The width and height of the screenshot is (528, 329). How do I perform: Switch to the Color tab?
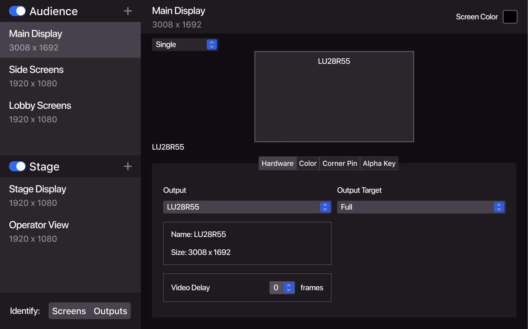tap(308, 163)
